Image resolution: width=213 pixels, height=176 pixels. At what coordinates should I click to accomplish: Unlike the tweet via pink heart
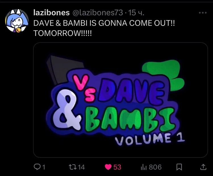click(x=108, y=167)
